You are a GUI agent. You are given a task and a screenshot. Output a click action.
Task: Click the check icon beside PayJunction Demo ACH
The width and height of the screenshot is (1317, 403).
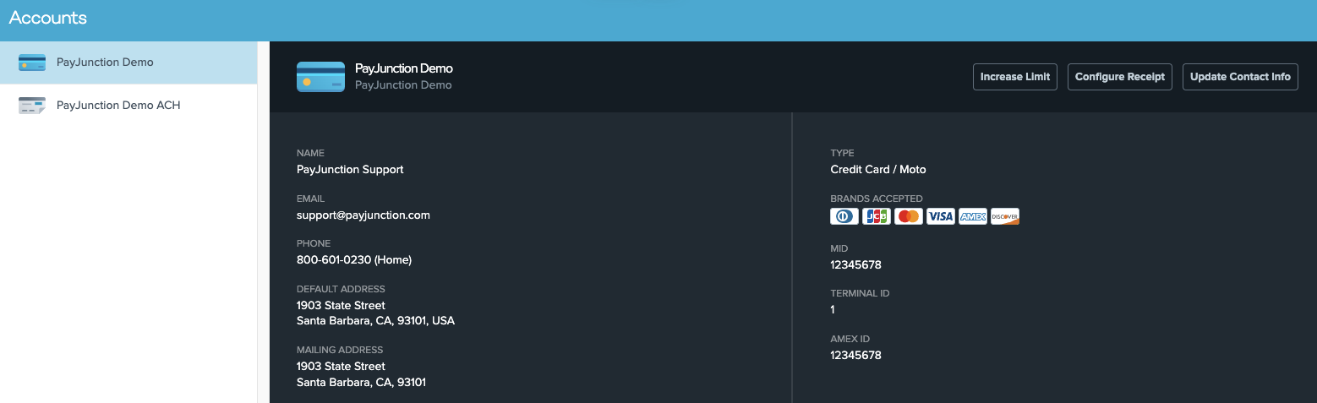[32, 106]
